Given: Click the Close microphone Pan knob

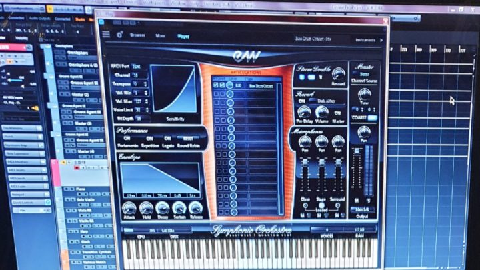Looking at the screenshot, I should point(305,141).
